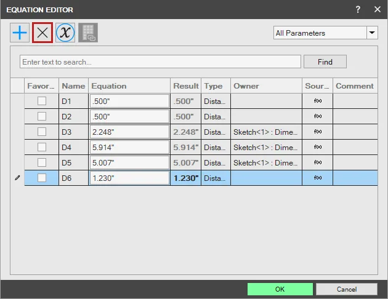Select the name cell D3
Image resolution: width=388 pixels, height=299 pixels.
point(73,132)
